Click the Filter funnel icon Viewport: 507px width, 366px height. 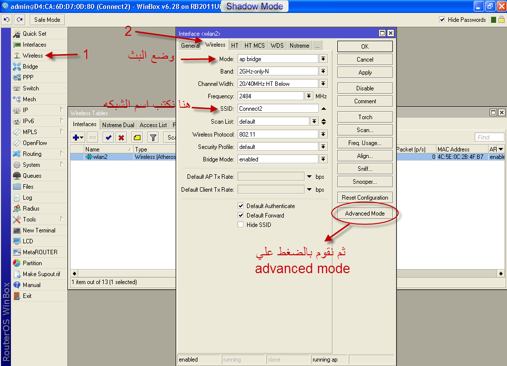[153, 138]
